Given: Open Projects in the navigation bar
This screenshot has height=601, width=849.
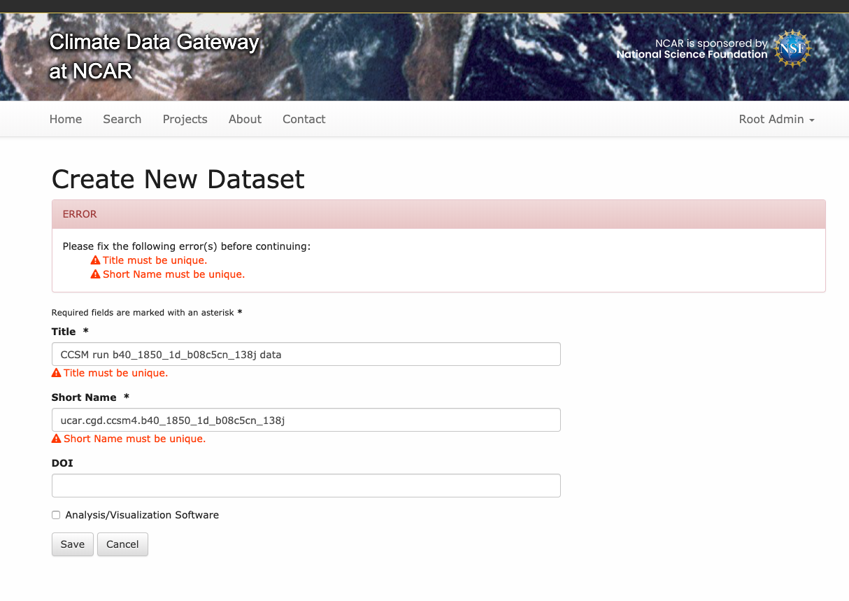Looking at the screenshot, I should tap(185, 119).
